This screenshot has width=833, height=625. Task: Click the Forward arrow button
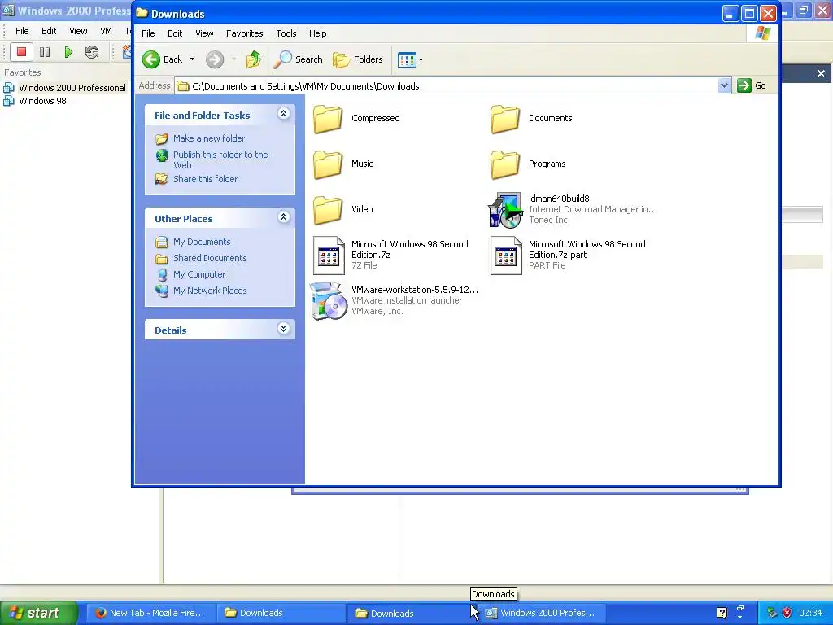(x=215, y=59)
